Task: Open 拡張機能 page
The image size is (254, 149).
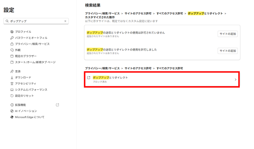Action: pos(20,105)
